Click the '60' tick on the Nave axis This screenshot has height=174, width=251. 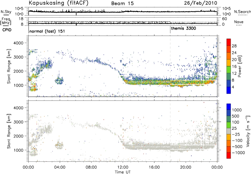click(224, 19)
